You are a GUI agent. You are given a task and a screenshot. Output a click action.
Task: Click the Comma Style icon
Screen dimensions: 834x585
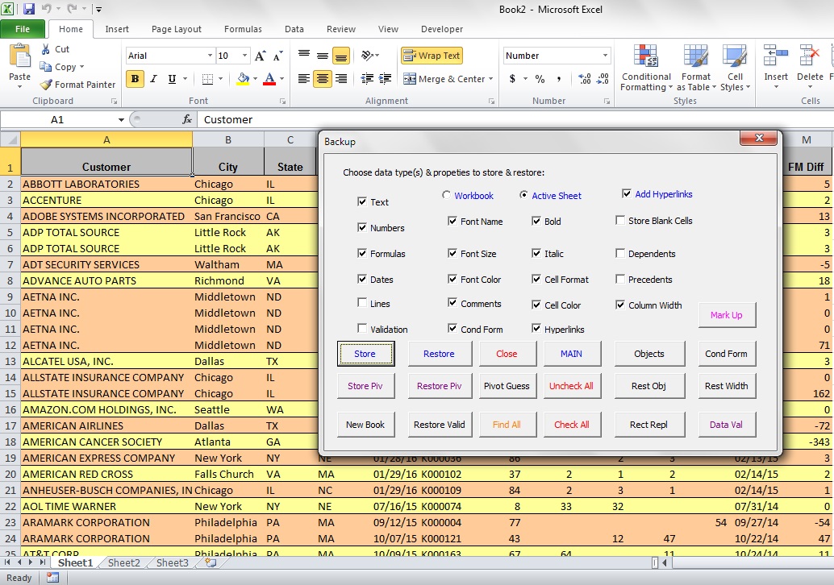pos(558,79)
